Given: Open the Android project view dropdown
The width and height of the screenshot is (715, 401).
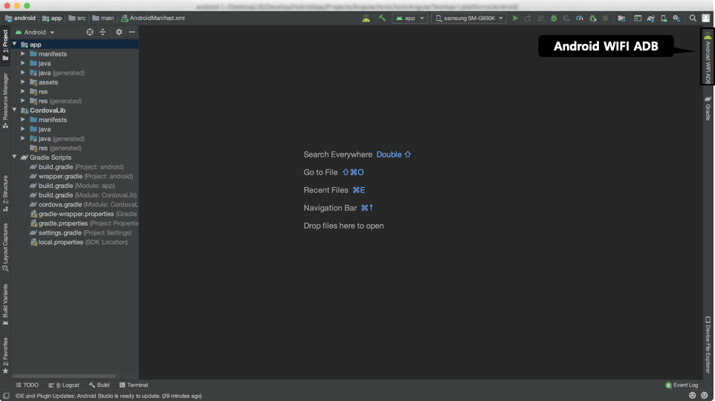Looking at the screenshot, I should tap(35, 33).
